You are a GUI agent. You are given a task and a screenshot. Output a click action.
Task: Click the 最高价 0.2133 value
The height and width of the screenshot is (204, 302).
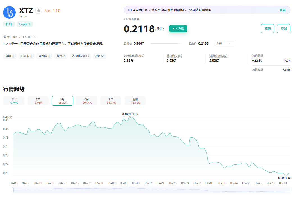click(203, 43)
